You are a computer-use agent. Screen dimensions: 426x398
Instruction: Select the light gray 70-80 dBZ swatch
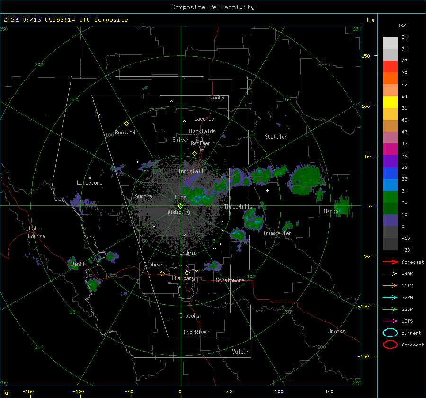coord(390,43)
